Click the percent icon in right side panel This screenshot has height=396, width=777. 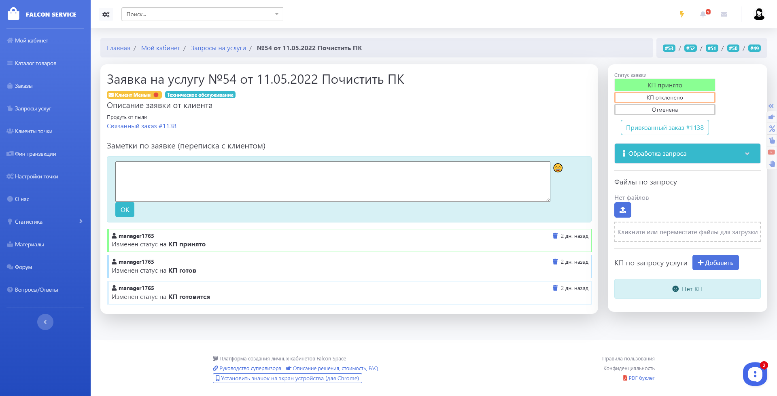(772, 129)
